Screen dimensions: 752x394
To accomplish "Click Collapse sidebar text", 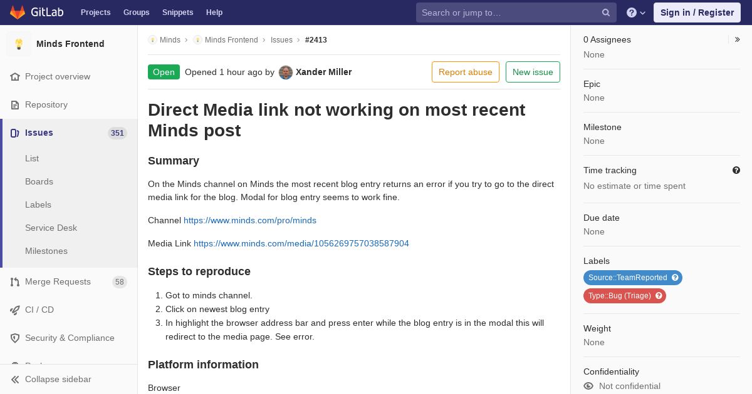I will [58, 379].
